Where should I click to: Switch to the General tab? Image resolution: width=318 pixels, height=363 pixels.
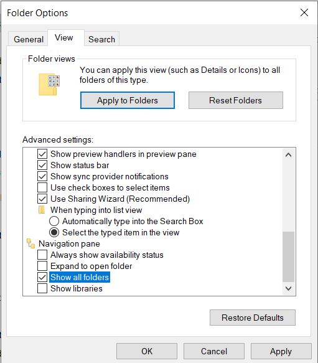29,39
